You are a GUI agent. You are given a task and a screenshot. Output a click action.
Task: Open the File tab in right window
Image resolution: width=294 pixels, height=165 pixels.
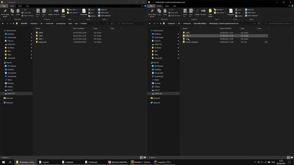coord(151,6)
